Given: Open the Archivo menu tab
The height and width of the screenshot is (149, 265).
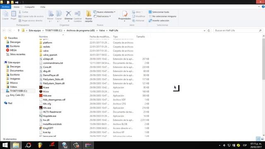Looking at the screenshot, I should (5, 7).
